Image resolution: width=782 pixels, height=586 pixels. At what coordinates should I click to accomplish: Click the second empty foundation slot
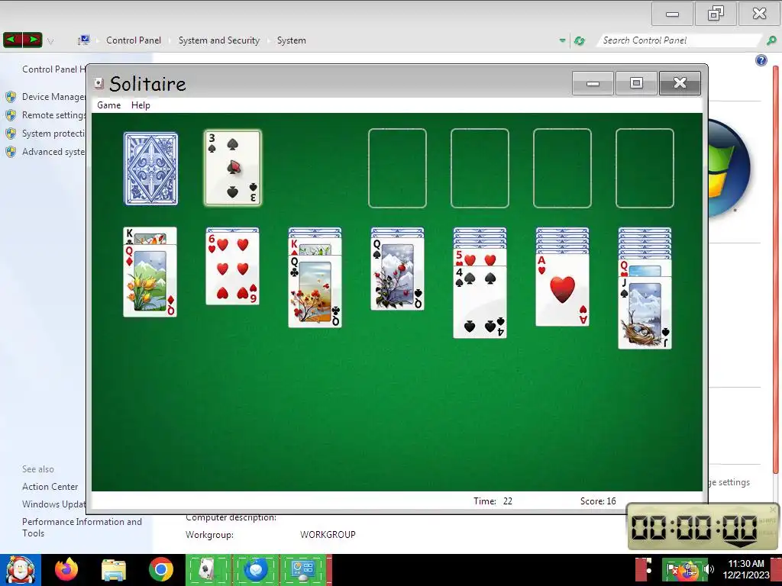480,168
